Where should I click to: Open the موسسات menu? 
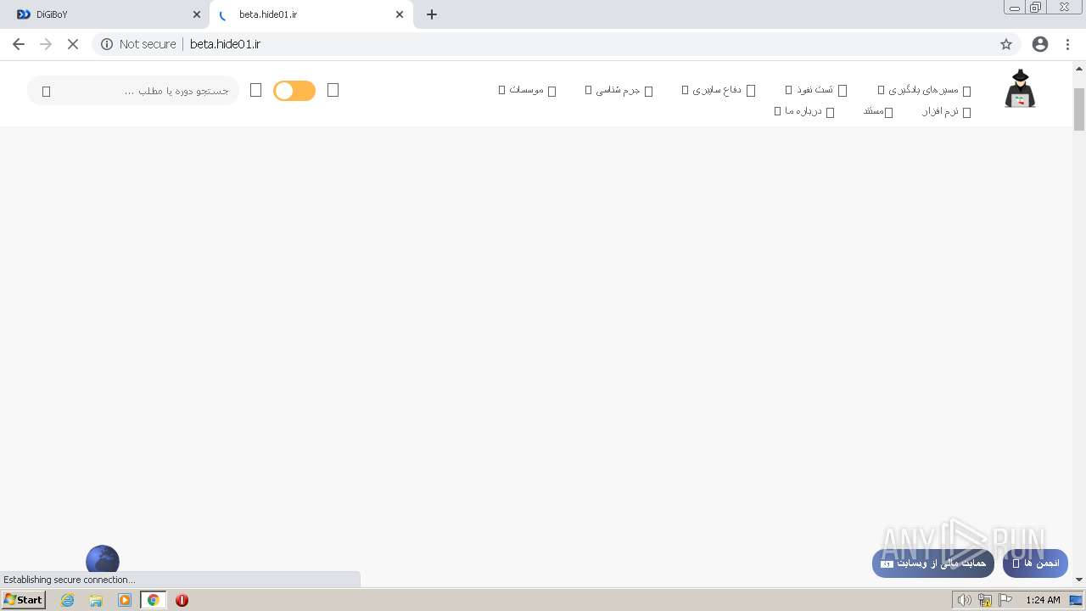coord(527,90)
